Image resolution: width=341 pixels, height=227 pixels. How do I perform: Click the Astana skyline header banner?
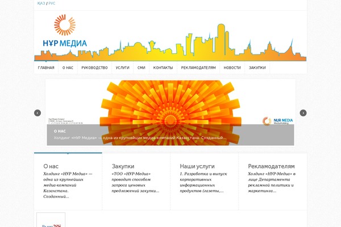point(170,43)
